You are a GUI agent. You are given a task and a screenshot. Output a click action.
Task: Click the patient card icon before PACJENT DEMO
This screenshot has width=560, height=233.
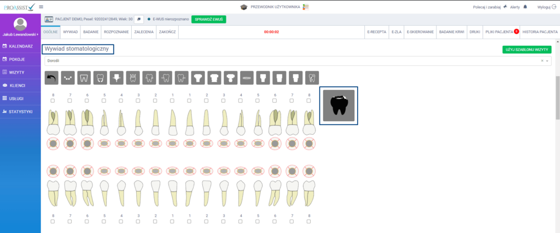coord(49,19)
